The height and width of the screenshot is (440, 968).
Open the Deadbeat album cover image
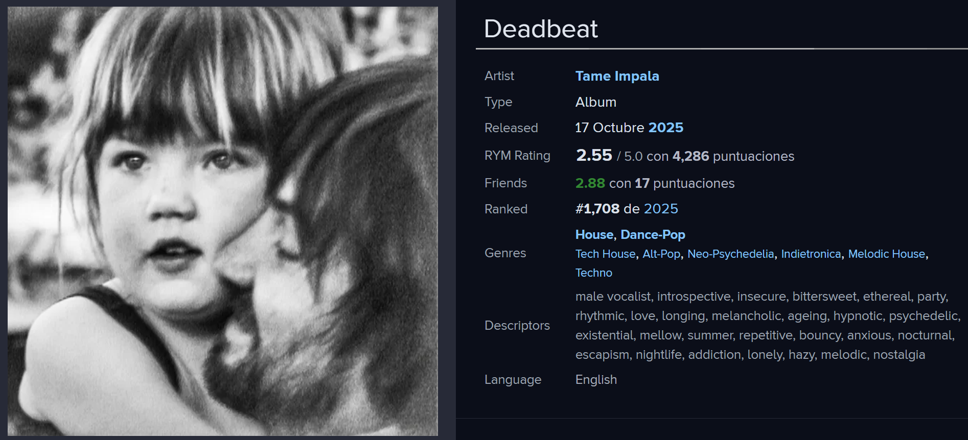pyautogui.click(x=223, y=221)
